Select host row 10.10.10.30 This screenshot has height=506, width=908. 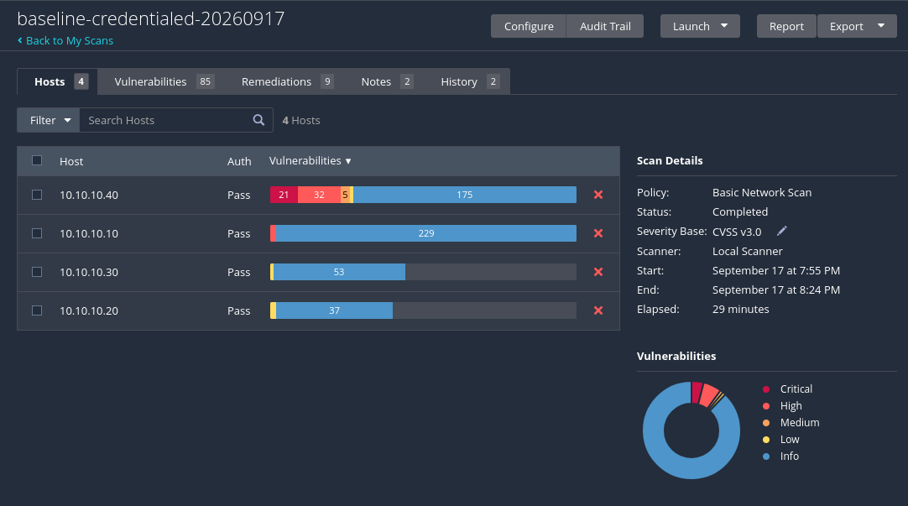coord(318,272)
